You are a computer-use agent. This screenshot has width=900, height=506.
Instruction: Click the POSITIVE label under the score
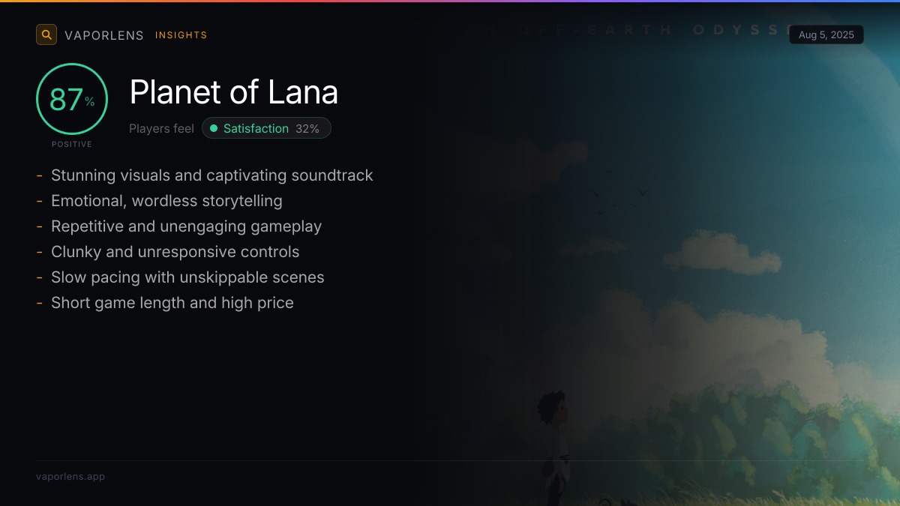tap(72, 144)
